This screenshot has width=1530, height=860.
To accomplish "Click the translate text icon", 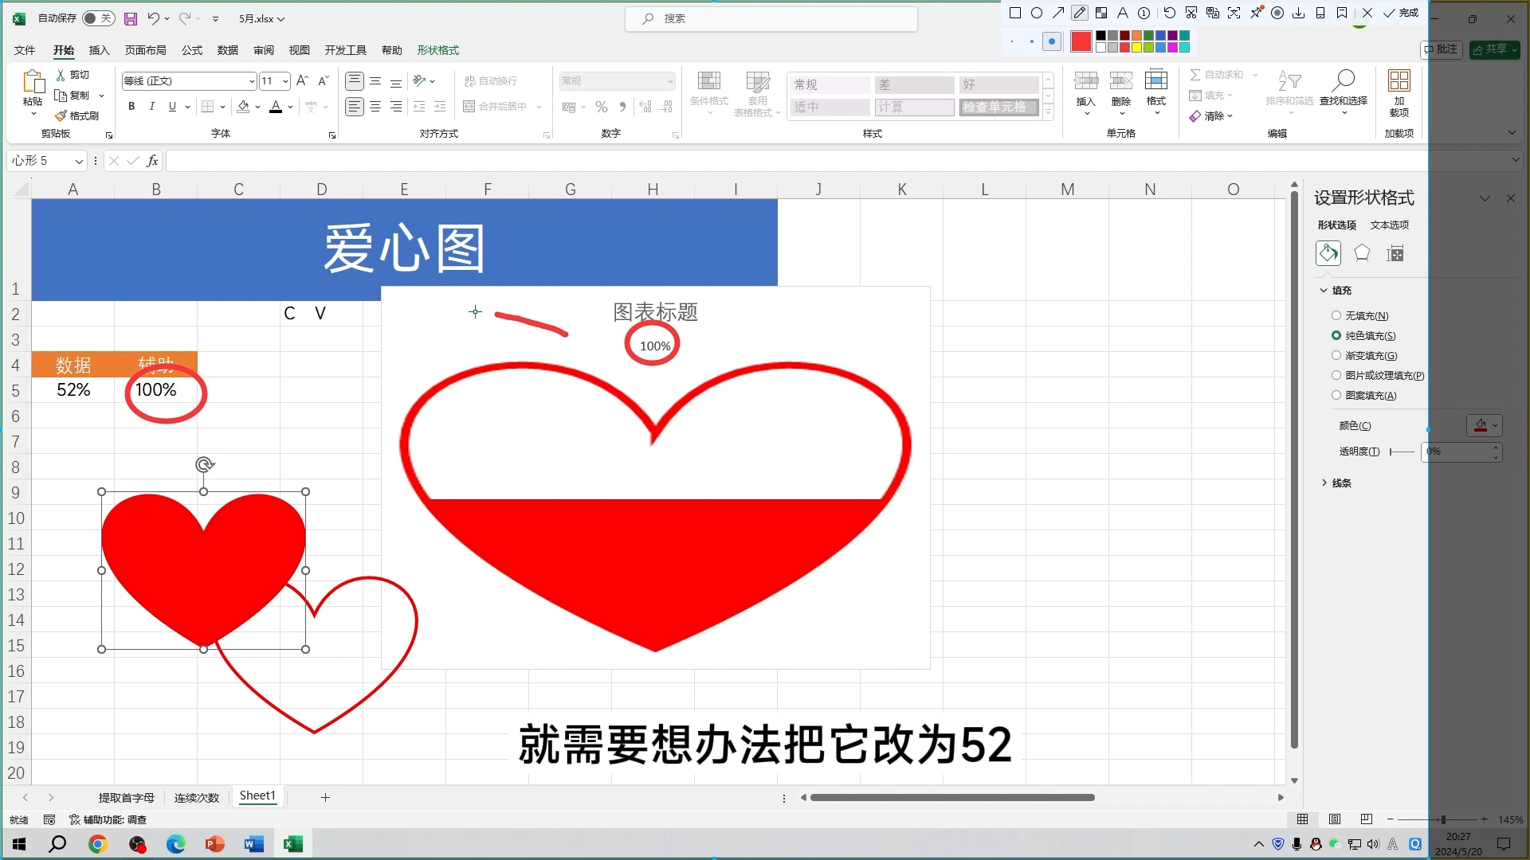I will coord(1212,13).
